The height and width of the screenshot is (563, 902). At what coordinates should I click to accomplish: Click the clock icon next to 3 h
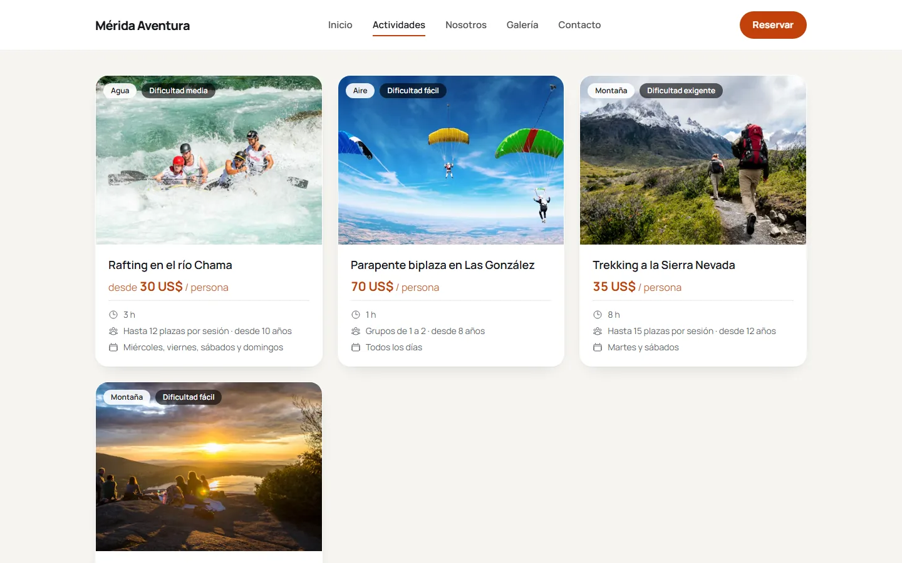[x=113, y=315]
